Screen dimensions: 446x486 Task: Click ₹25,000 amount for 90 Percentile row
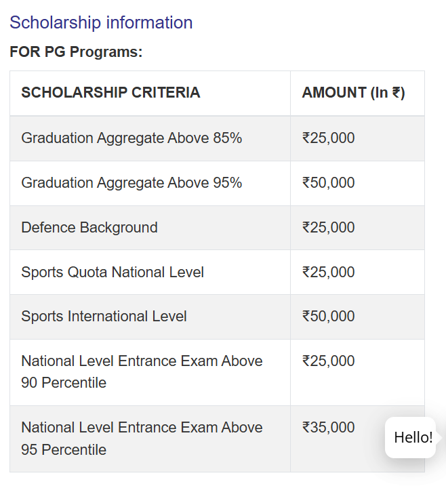tap(329, 361)
